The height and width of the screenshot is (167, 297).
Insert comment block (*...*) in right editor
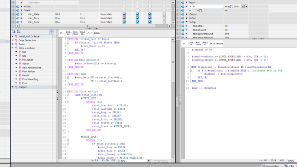[x=212, y=44]
